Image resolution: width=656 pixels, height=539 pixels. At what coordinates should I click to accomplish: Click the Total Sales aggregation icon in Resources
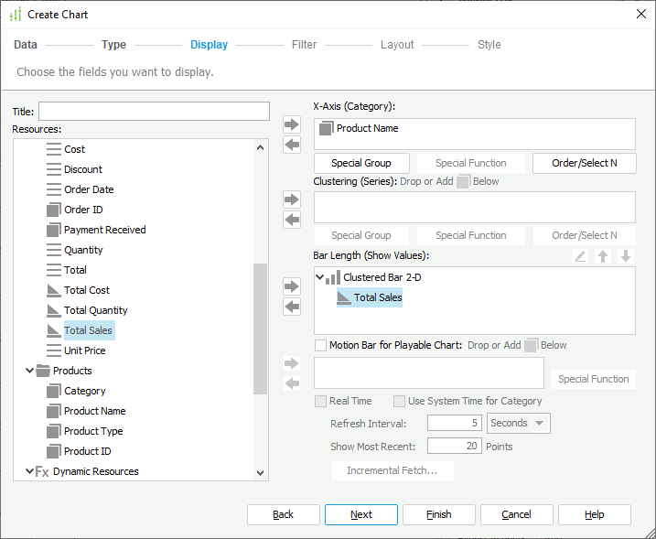click(x=54, y=330)
